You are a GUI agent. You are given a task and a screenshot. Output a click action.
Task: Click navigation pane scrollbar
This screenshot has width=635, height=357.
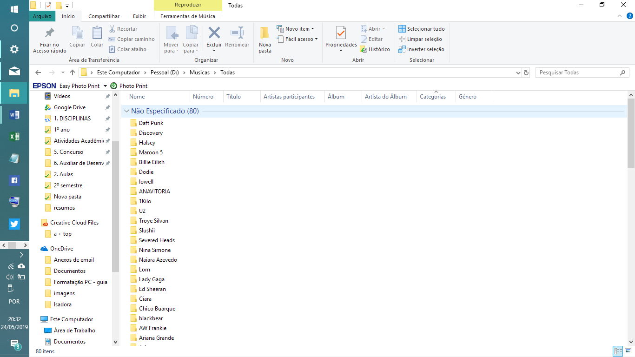(x=116, y=207)
